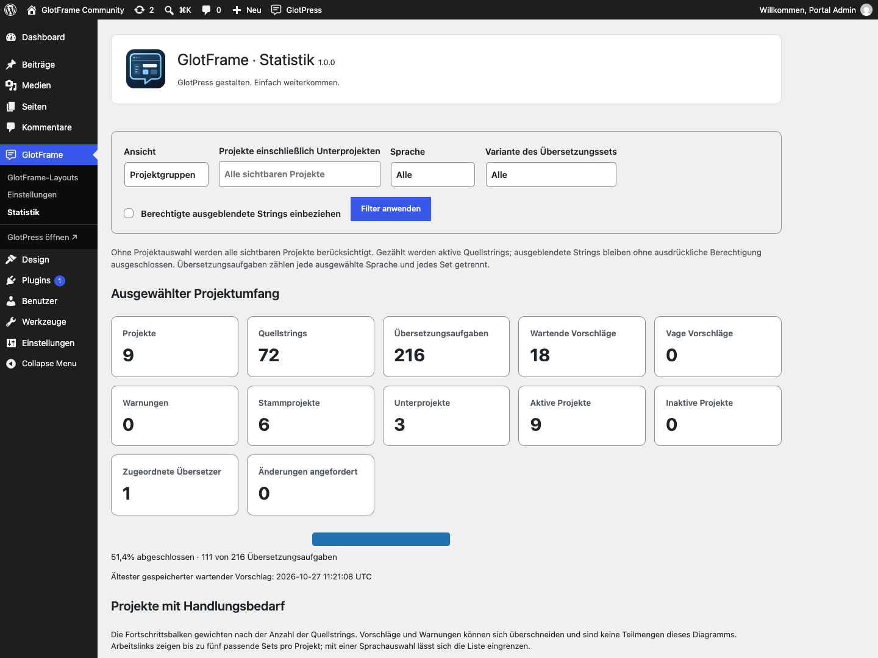The height and width of the screenshot is (658, 878).
Task: Enable Berechtigte ausgeblendete Strings einbeziehen checkbox
Action: [129, 213]
